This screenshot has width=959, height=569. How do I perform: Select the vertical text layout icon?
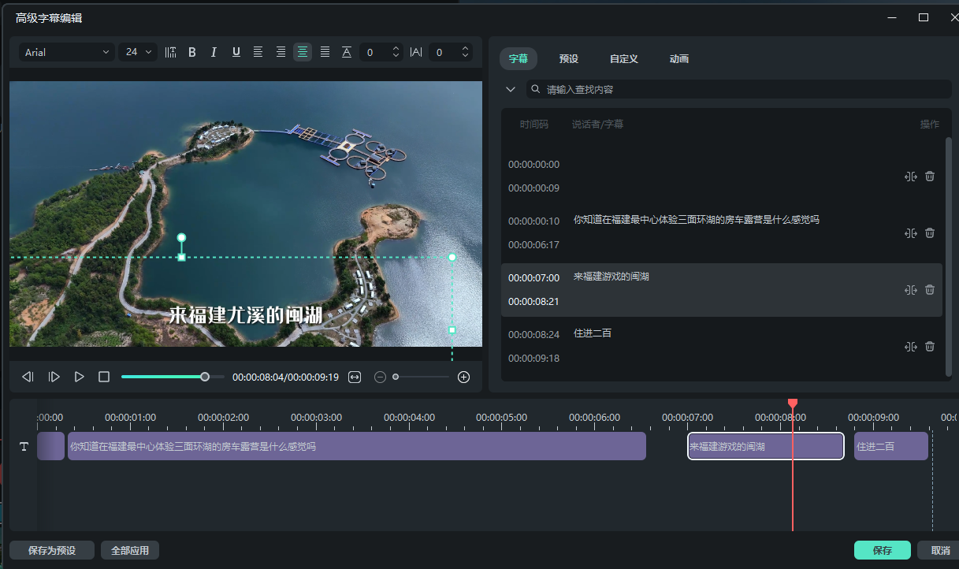[x=170, y=52]
